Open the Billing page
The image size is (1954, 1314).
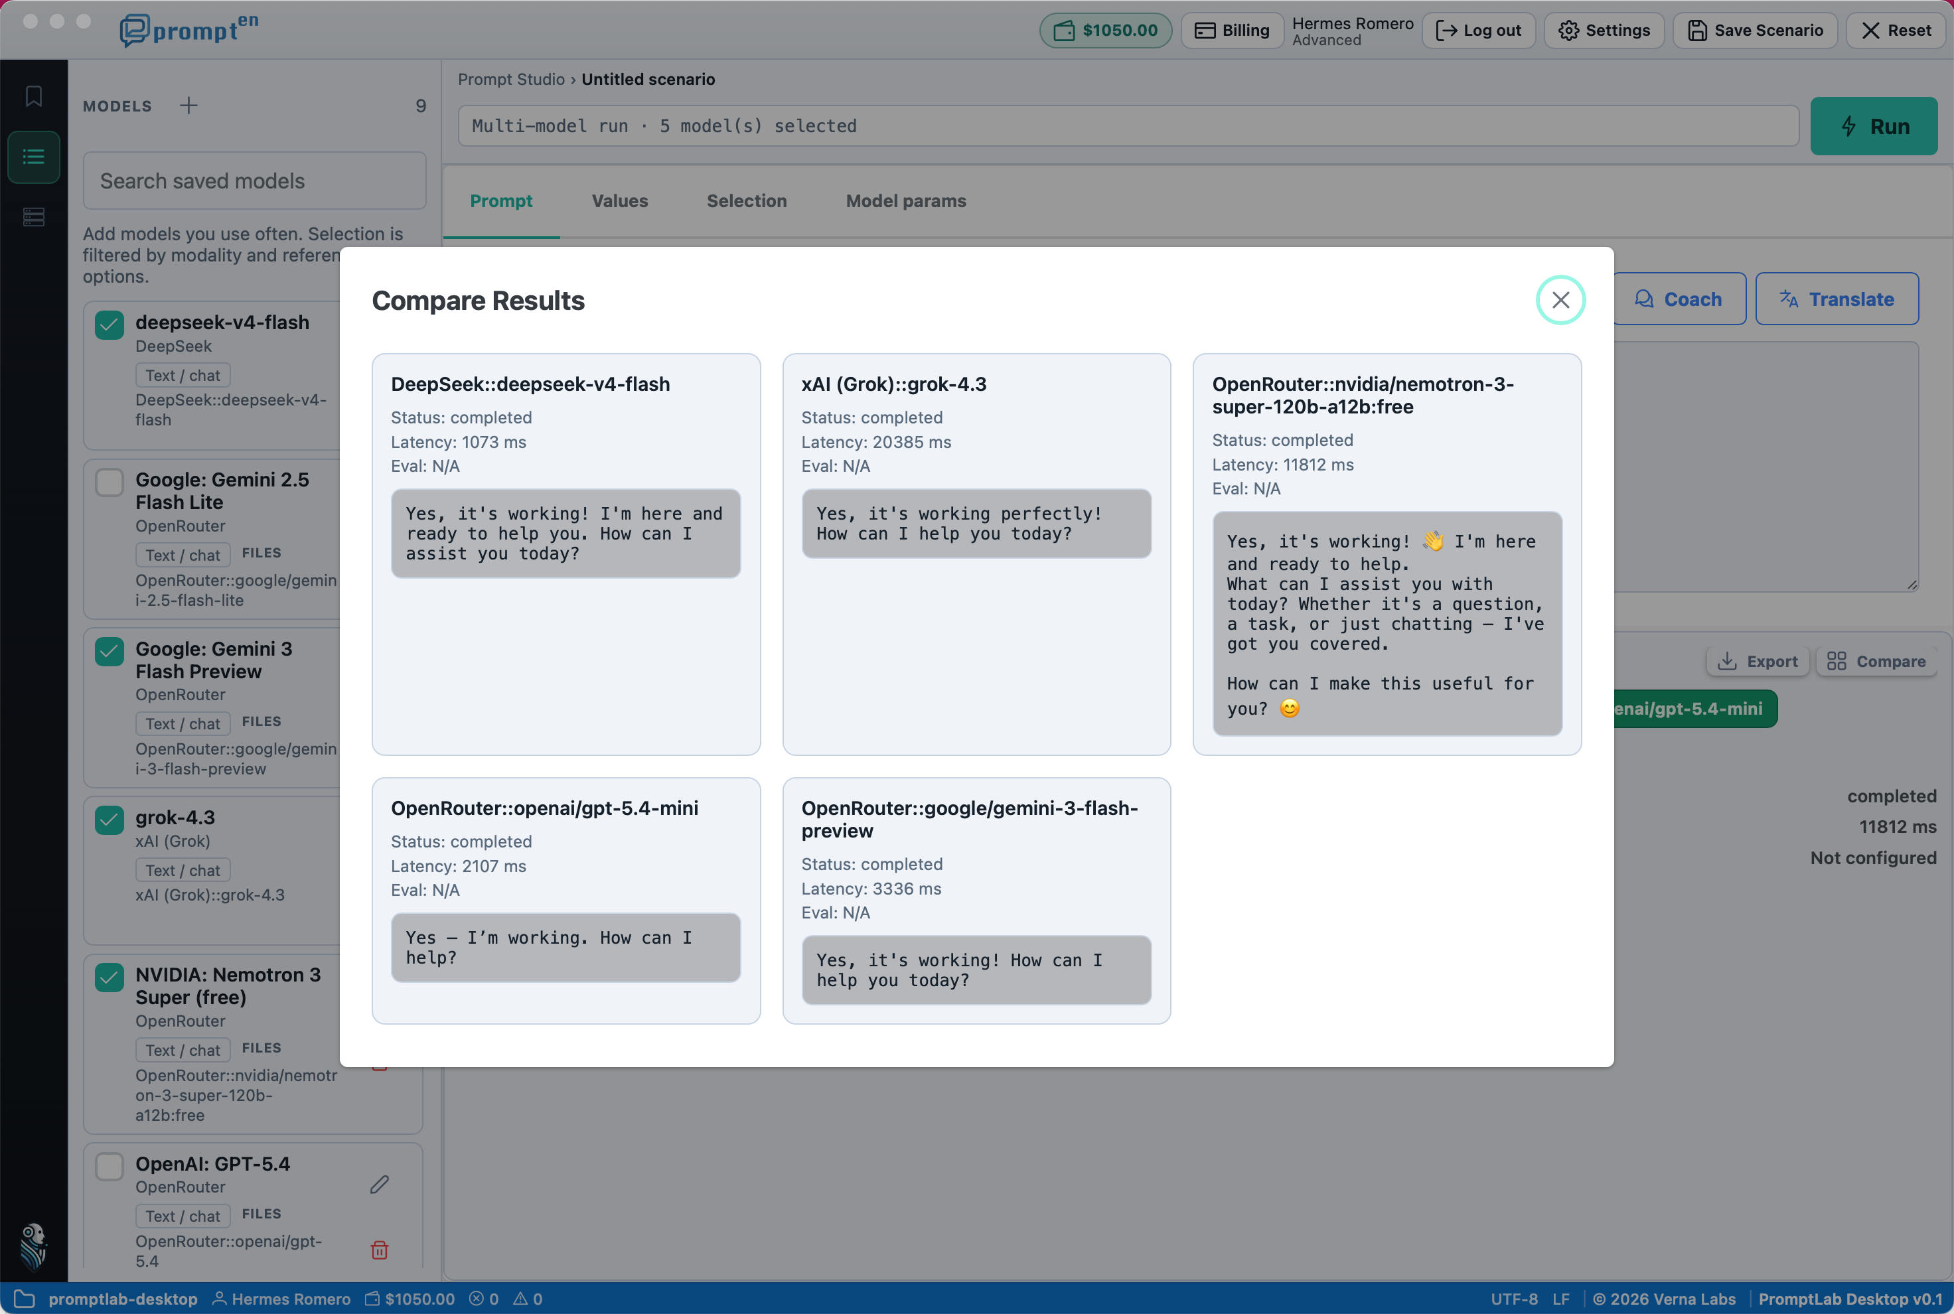click(x=1232, y=31)
